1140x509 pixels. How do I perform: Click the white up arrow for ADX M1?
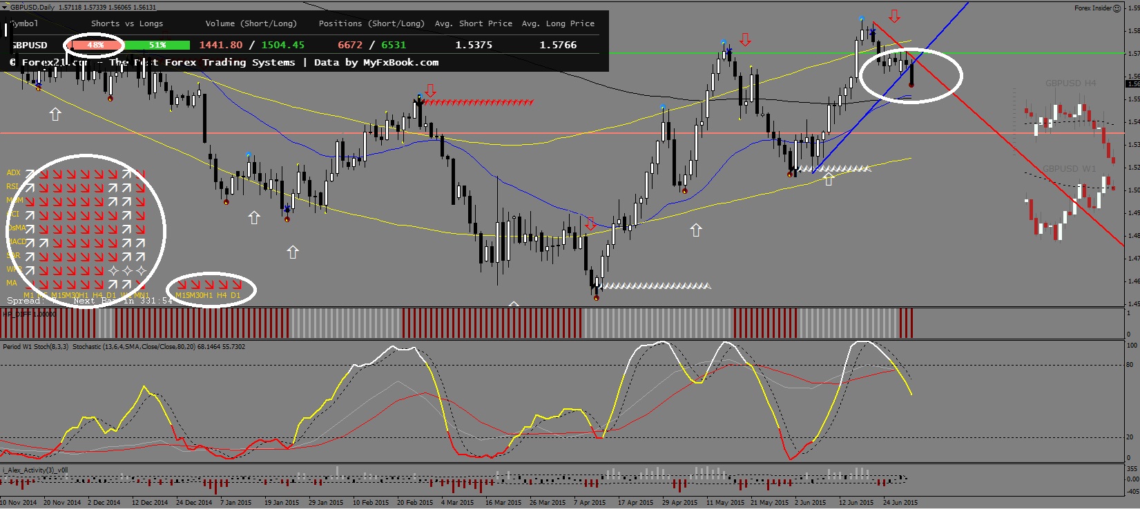coord(30,174)
